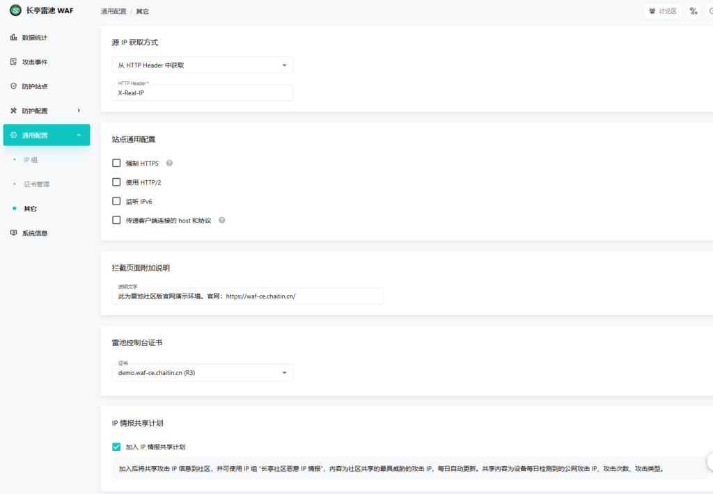Open 系统信息 in the sidebar
The image size is (713, 494).
pos(47,233)
